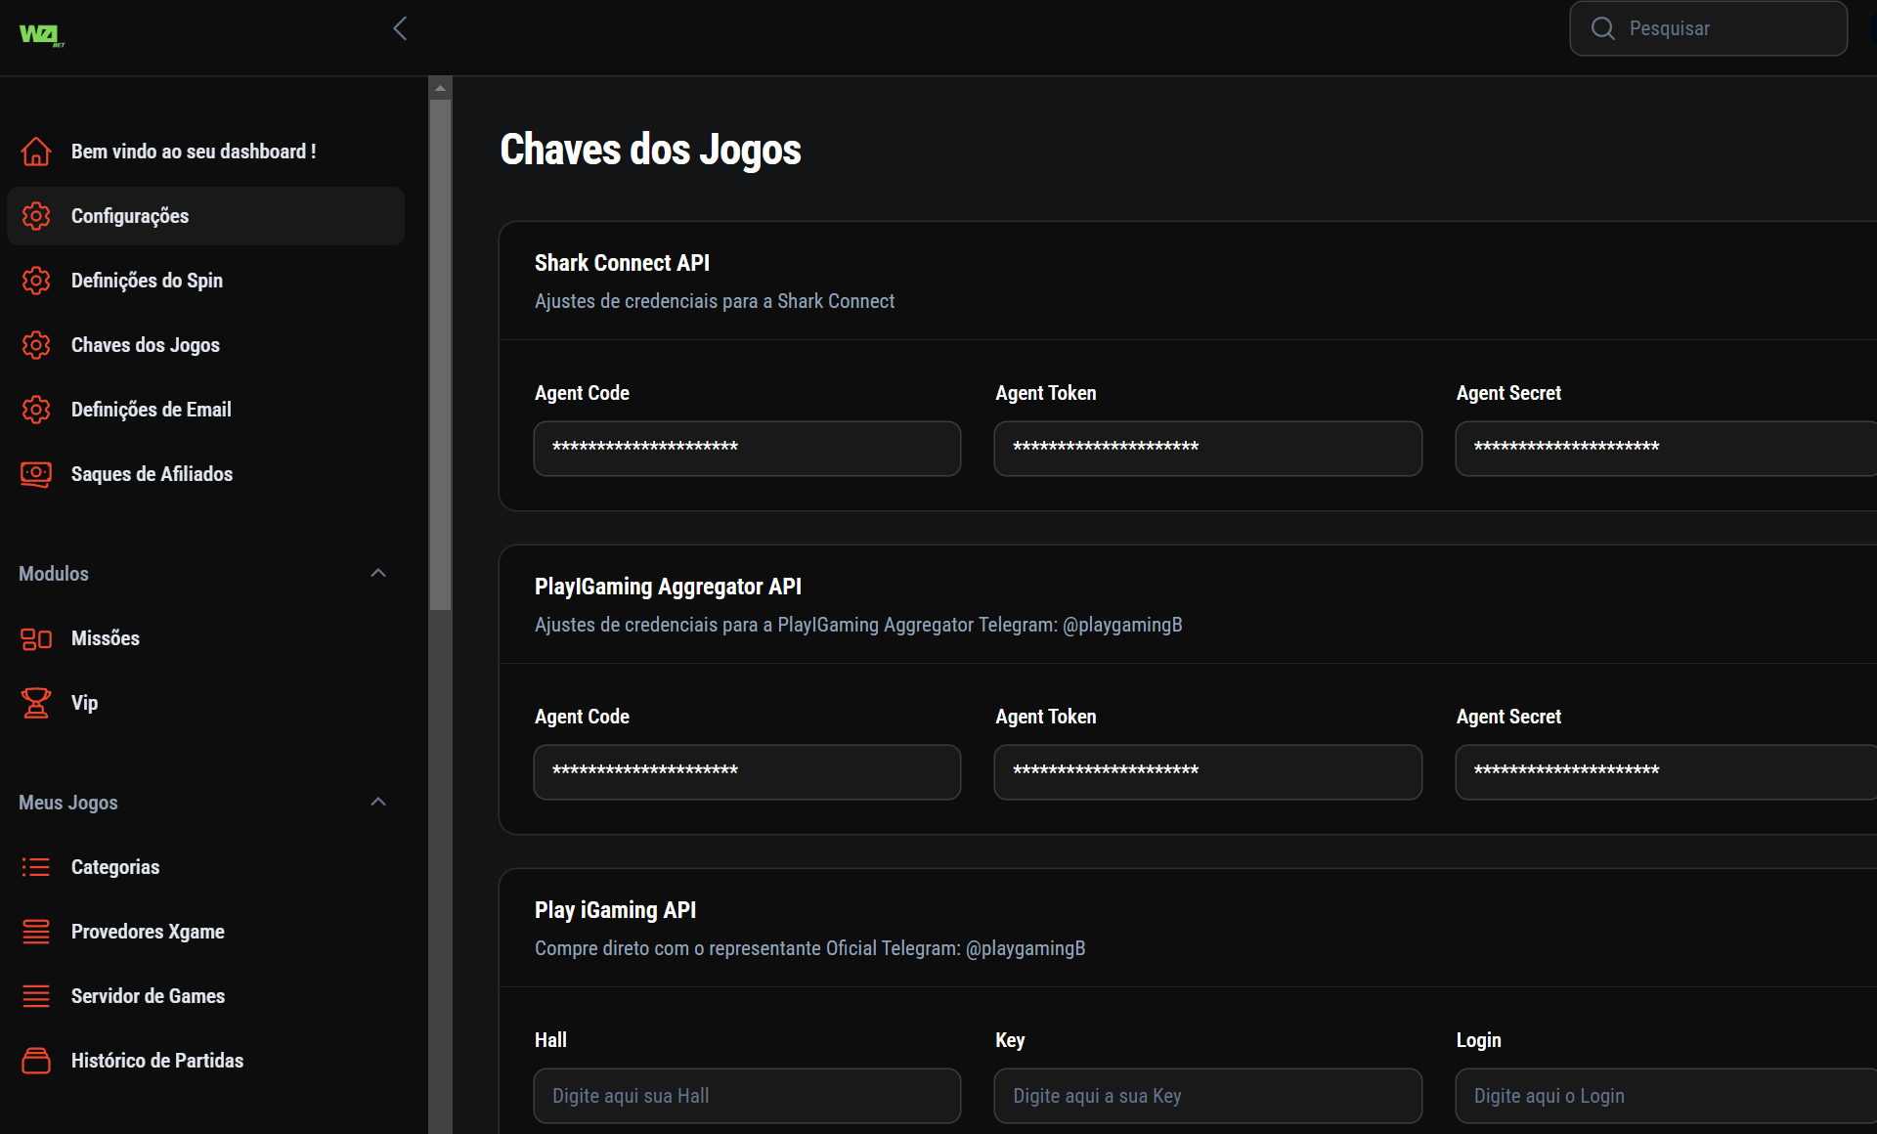Click the cash icon beside Saques de Afiliados

(36, 474)
